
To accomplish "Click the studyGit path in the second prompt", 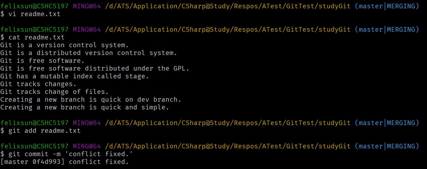I will point(335,30).
